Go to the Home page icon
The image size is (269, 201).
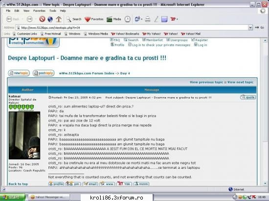[59, 19]
